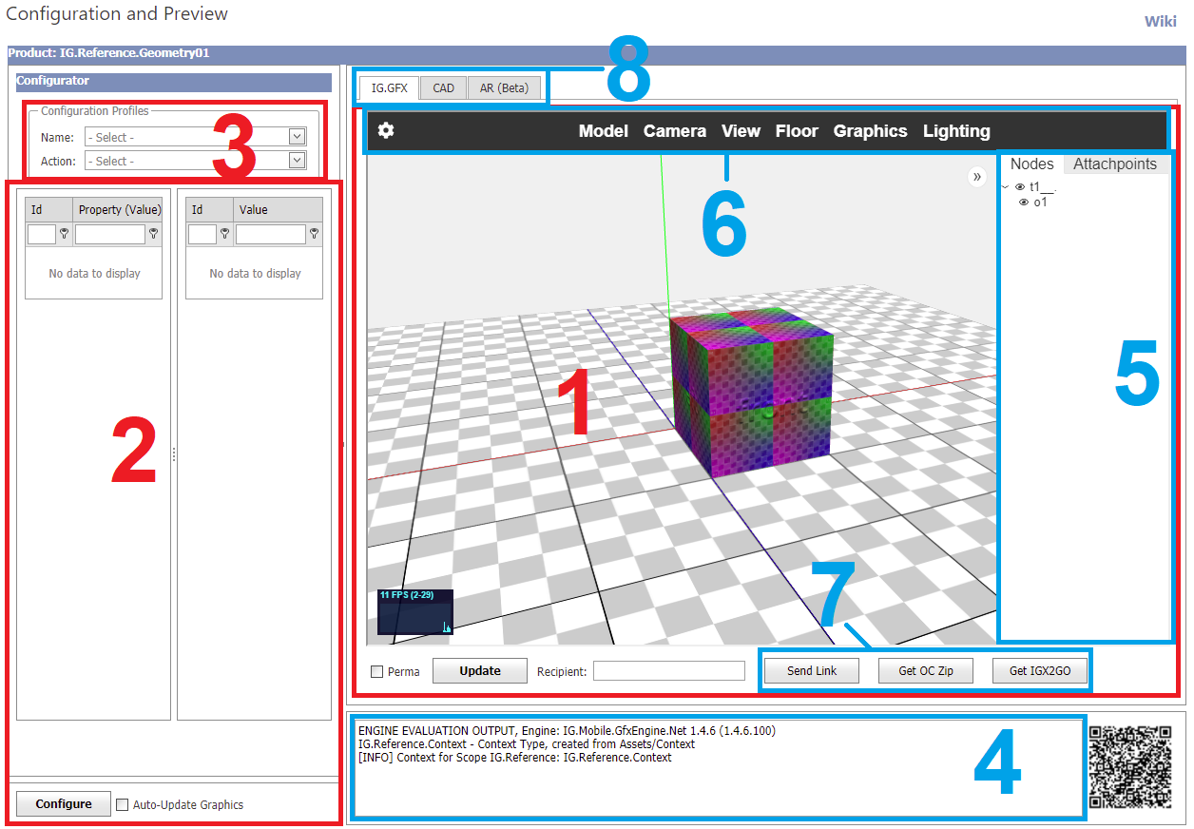Click the Recipient input field
The width and height of the screenshot is (1194, 829).
tap(669, 671)
